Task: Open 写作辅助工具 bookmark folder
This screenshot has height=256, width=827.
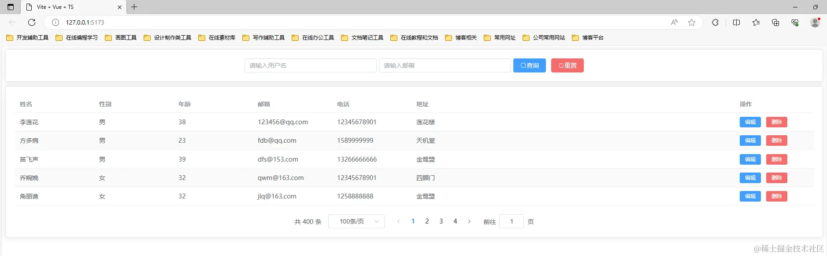Action: [x=263, y=38]
